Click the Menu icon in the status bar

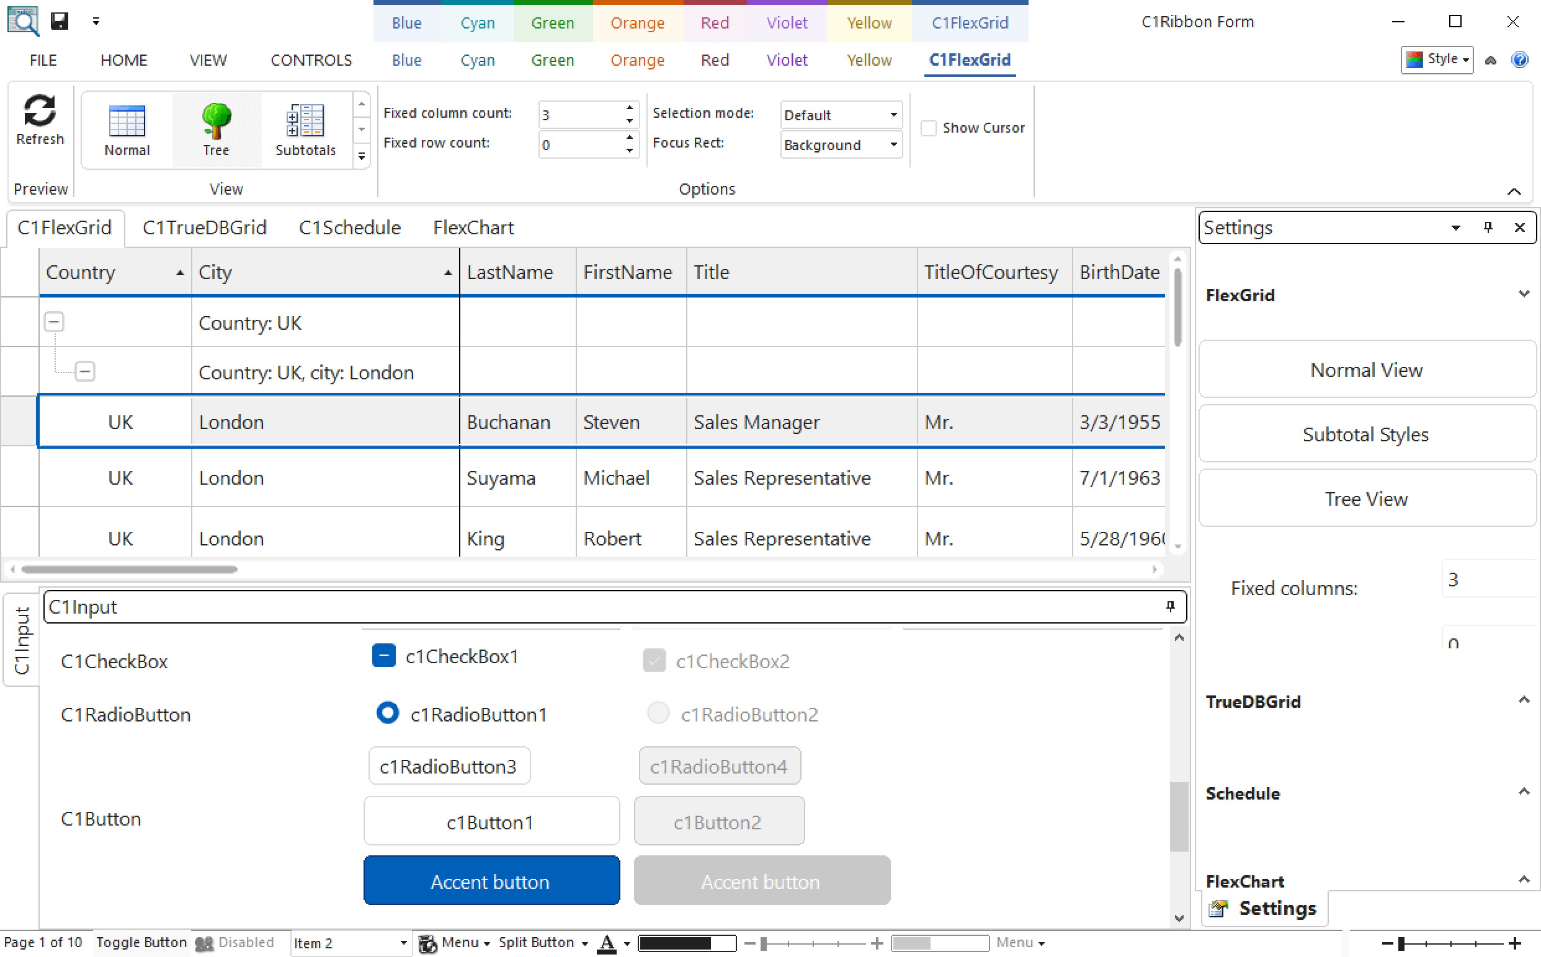click(x=427, y=943)
